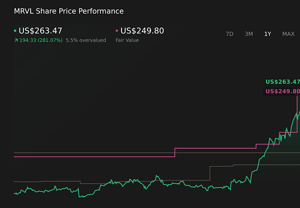Viewport: 300px width, 208px height.
Task: Click the Fair Value caption
Action: point(127,40)
